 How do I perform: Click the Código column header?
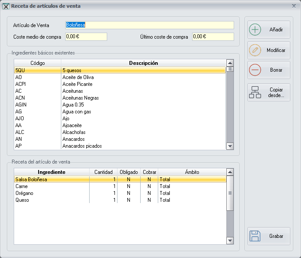pos(37,63)
